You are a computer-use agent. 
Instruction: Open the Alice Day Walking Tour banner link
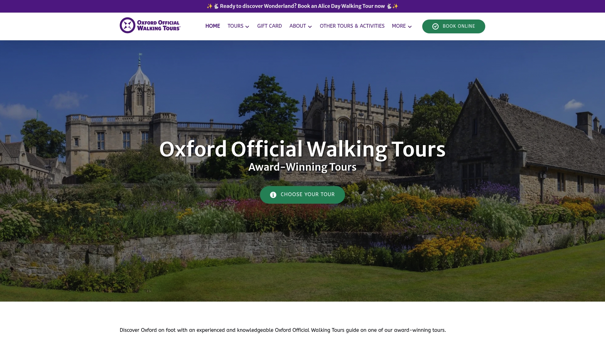point(302,6)
